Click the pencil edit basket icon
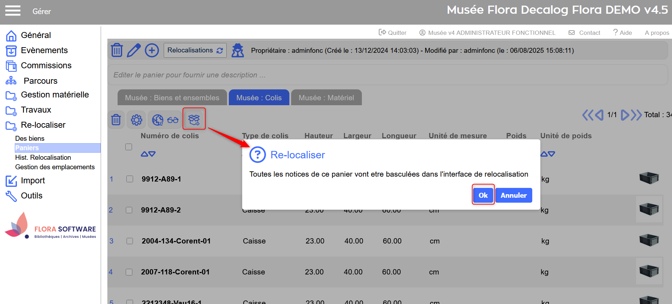 coord(134,50)
